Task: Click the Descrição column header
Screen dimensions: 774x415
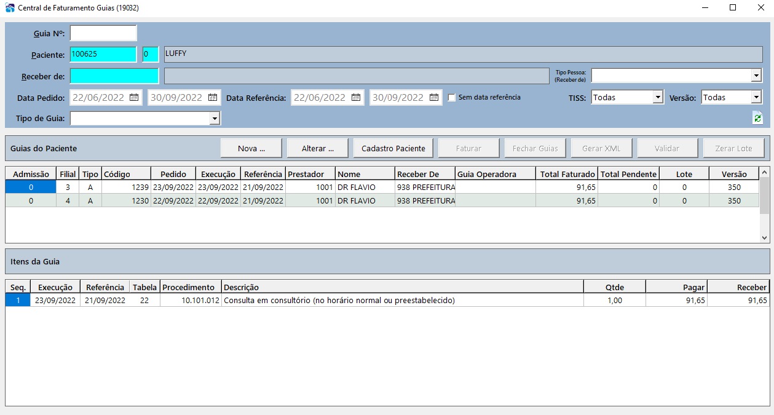Action: (402, 287)
